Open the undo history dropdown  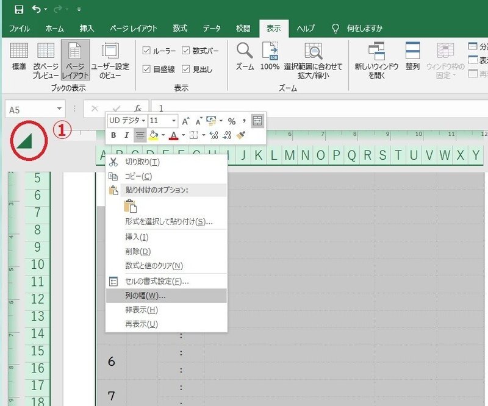click(x=45, y=10)
